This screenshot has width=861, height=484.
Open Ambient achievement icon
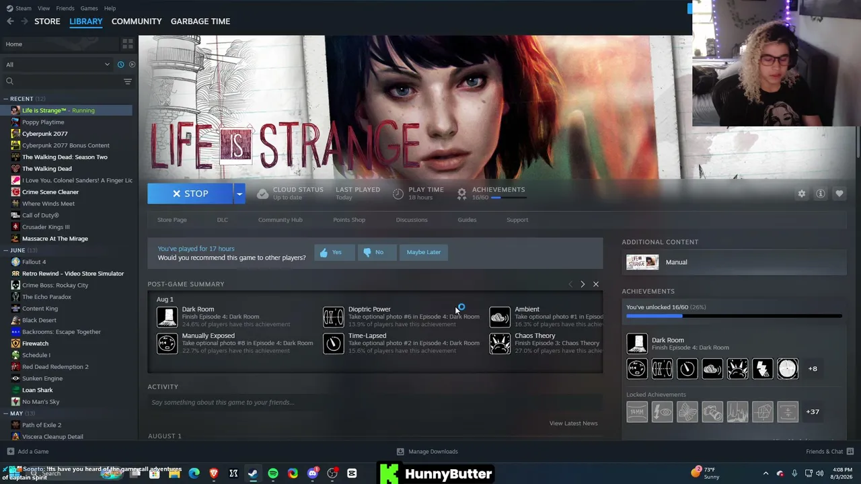[500, 317]
